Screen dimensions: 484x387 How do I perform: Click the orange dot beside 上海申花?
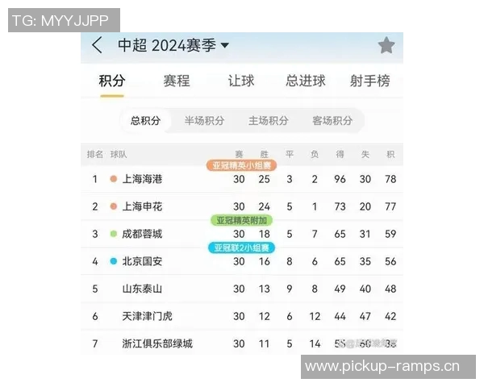point(114,206)
